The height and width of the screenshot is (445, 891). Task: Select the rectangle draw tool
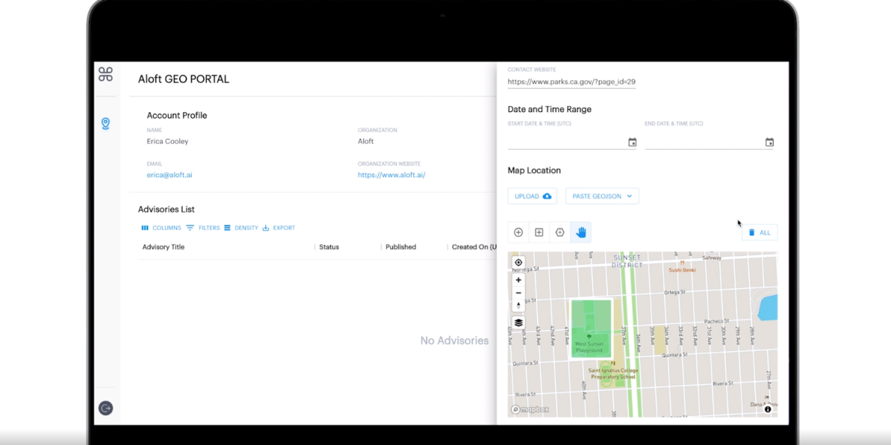point(540,232)
